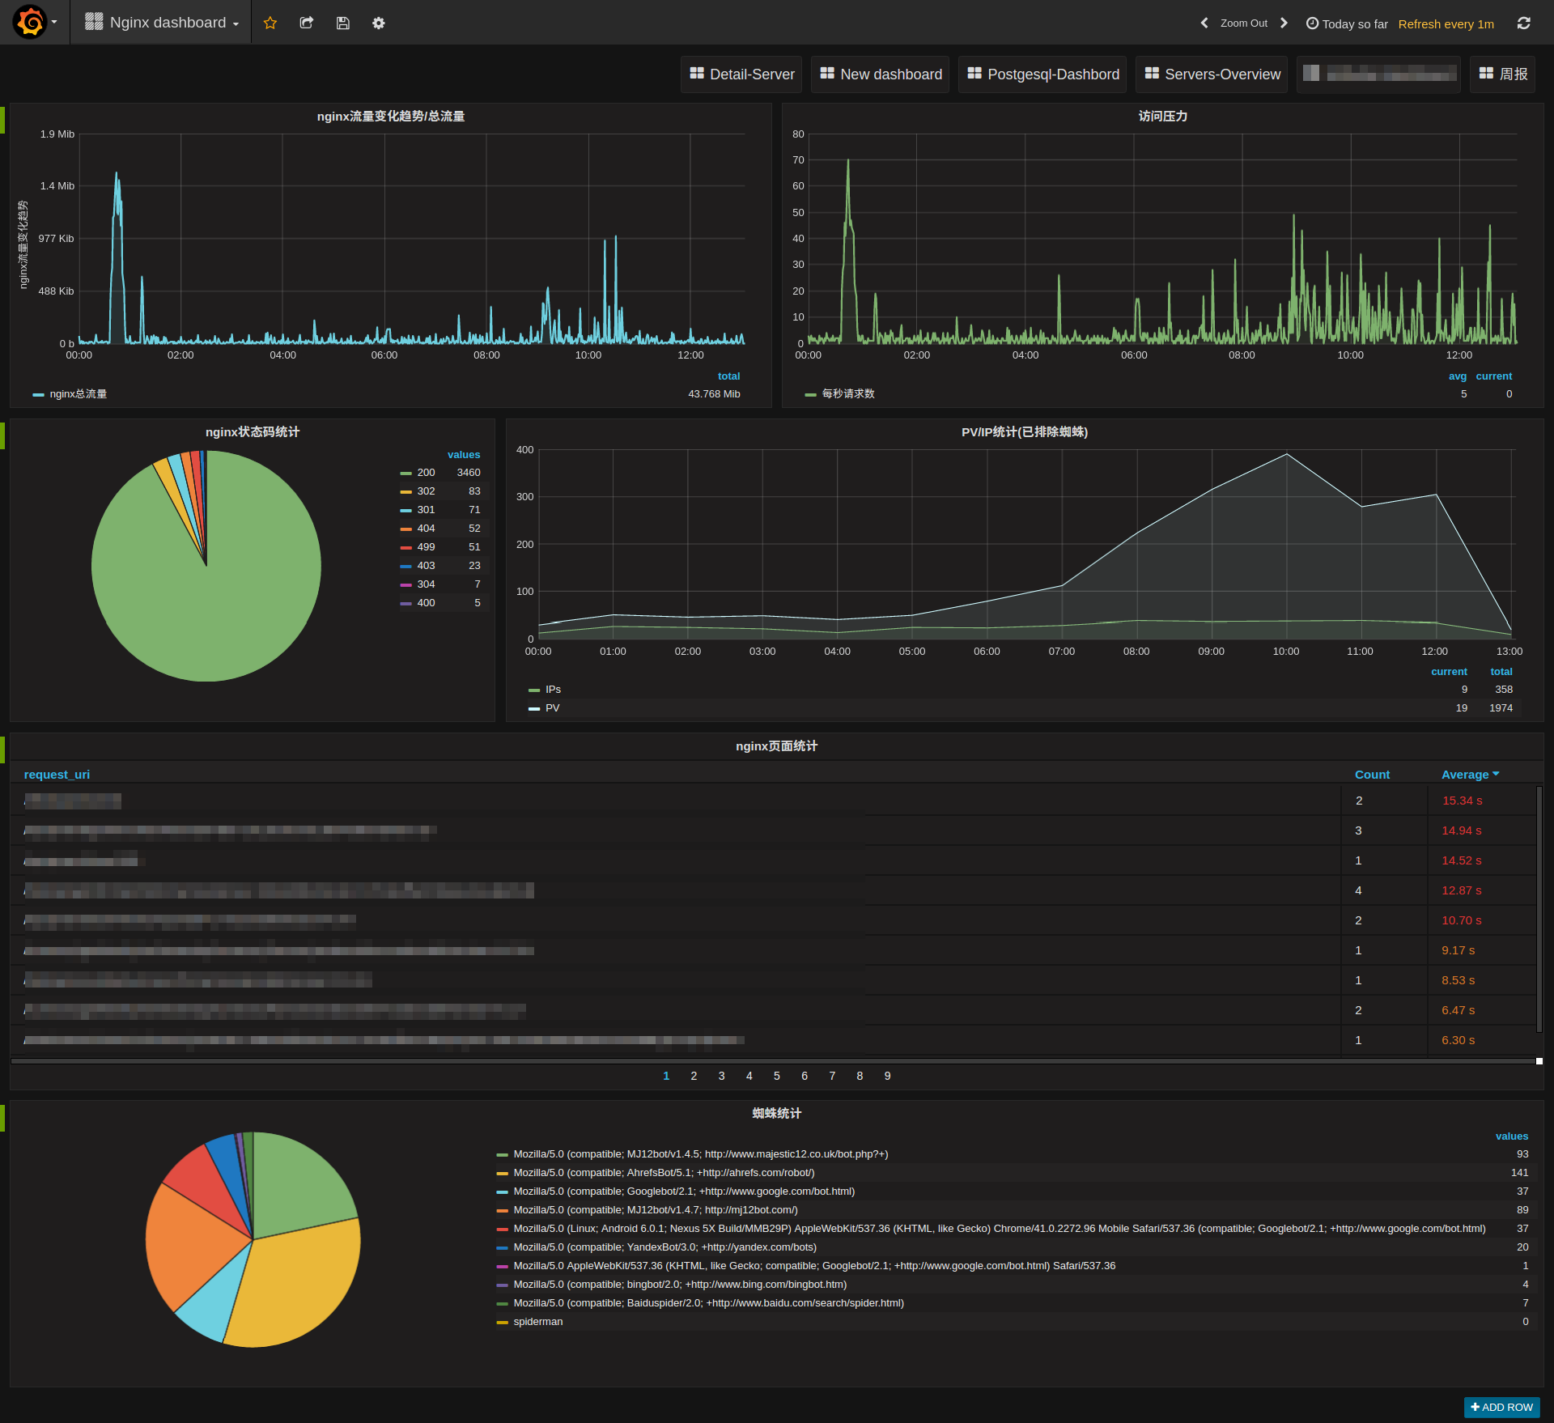Shift time range forward with right arrow

pyautogui.click(x=1284, y=23)
